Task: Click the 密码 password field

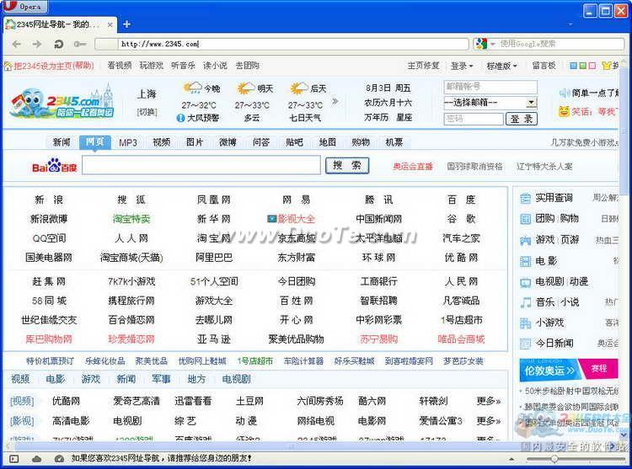Action: point(474,119)
